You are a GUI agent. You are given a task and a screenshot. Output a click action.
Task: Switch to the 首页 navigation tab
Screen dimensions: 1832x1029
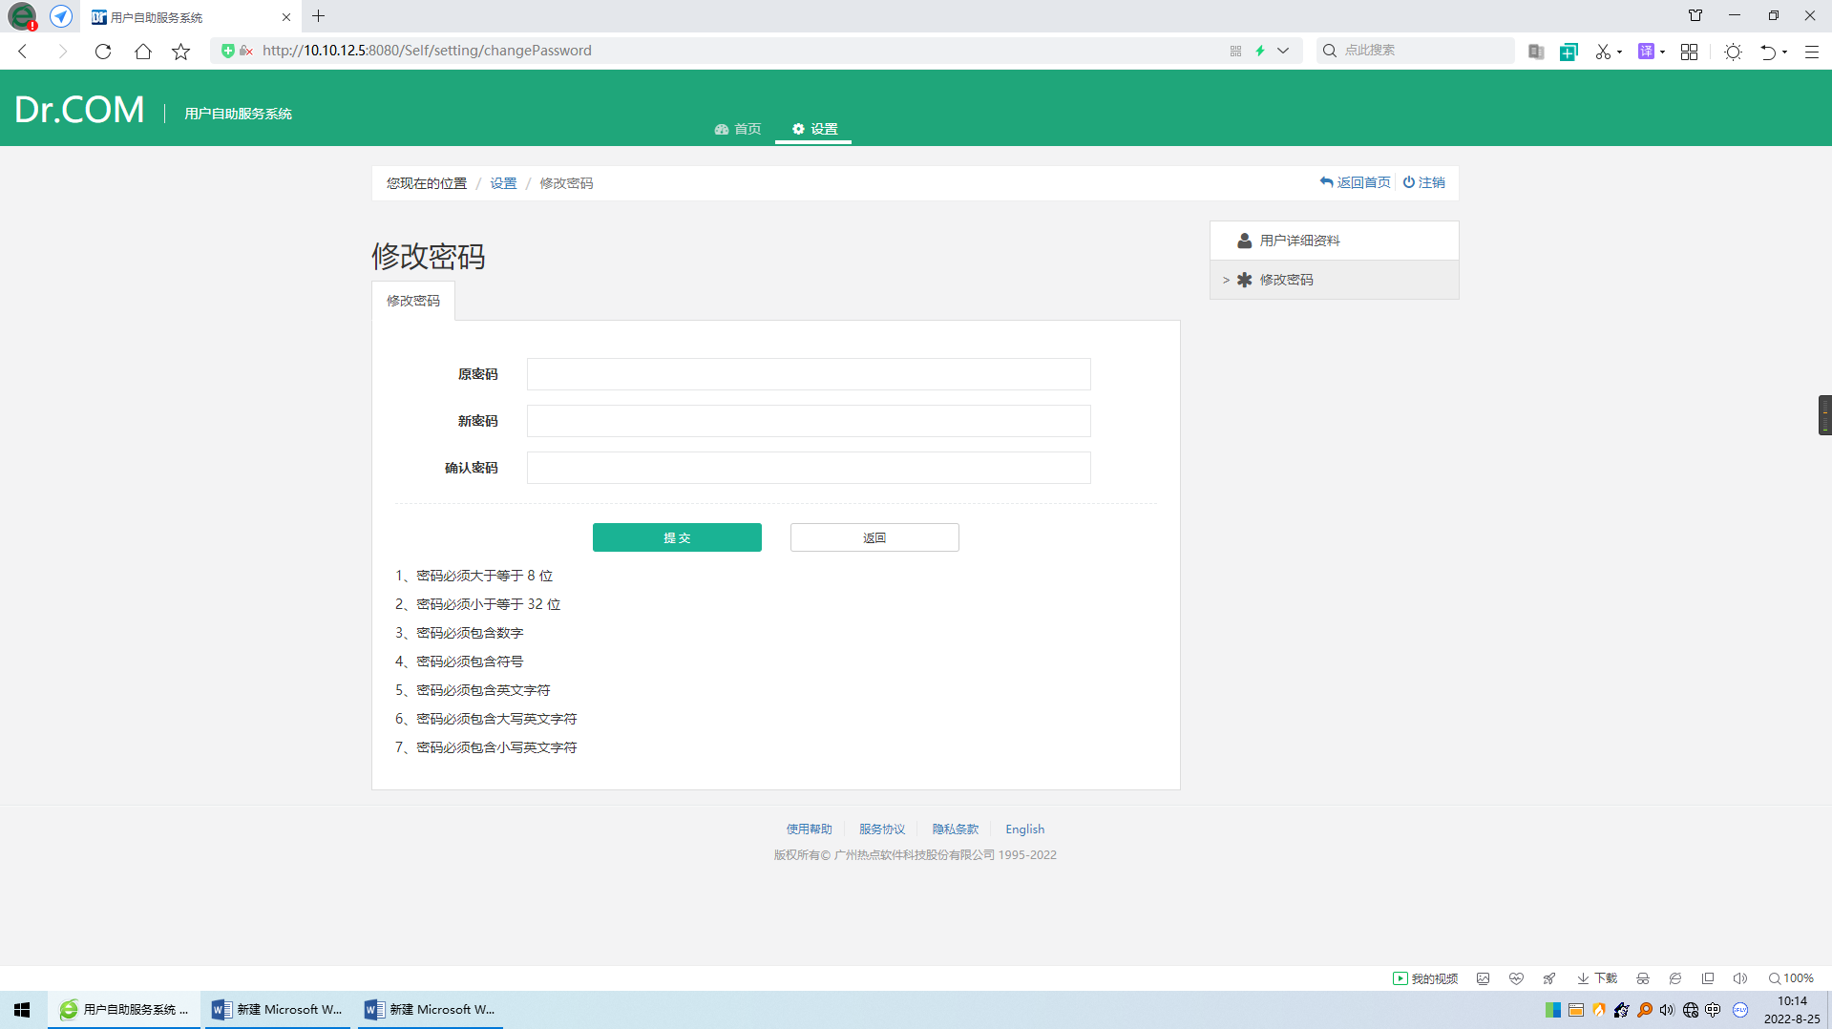point(738,129)
